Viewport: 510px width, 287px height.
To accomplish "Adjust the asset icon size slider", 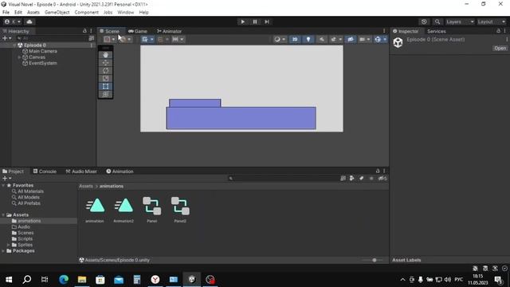I will 375,260.
